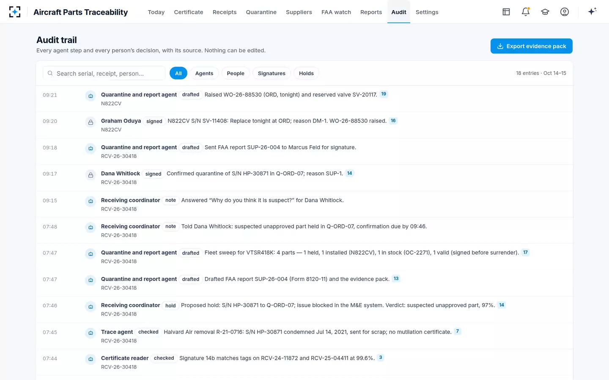Open source reference 13 on the FAA report draft

click(x=396, y=279)
